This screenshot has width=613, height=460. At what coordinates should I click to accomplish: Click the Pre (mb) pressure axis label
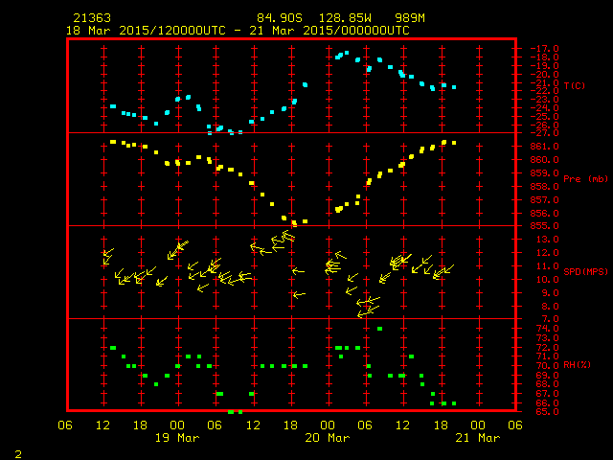tap(585, 179)
